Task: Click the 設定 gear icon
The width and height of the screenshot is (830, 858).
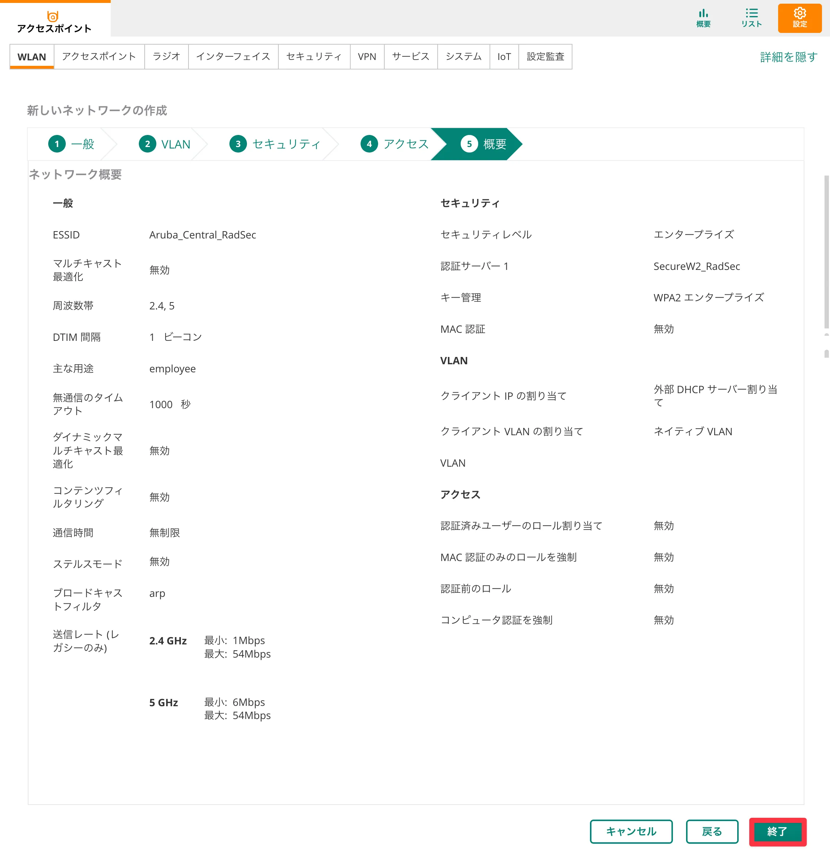Action: [799, 18]
